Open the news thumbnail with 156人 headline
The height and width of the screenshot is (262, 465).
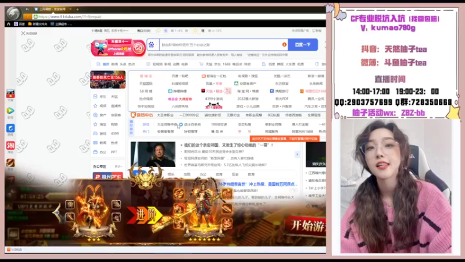pyautogui.click(x=108, y=80)
